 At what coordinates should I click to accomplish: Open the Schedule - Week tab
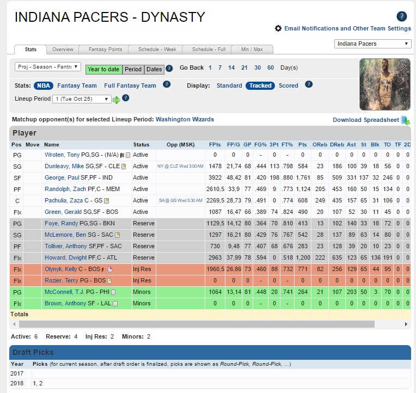click(157, 50)
